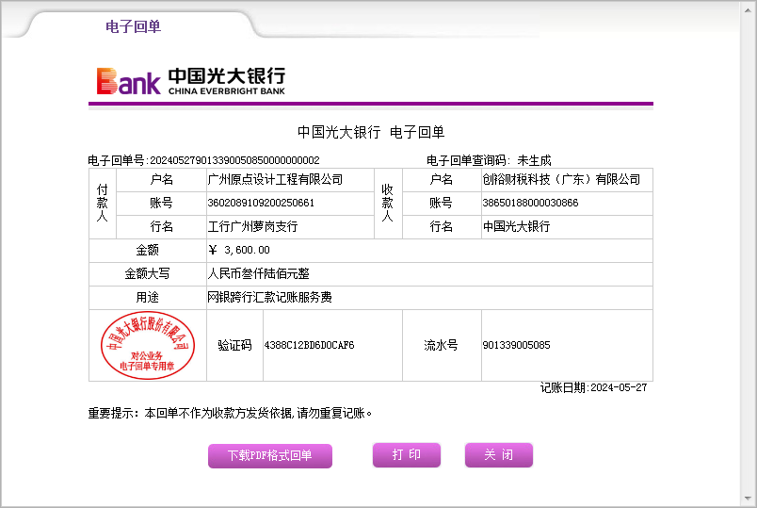The image size is (757, 508).
Task: Click payer bank 工行广州萝岗支行
Action: tap(252, 226)
